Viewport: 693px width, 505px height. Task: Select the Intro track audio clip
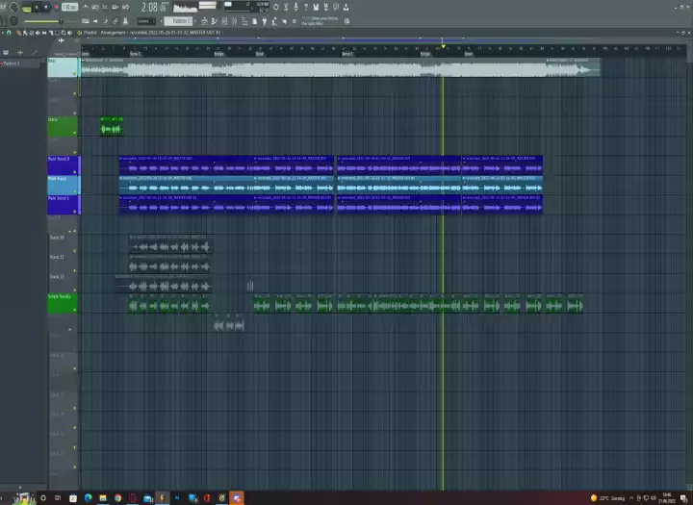[x=112, y=126]
